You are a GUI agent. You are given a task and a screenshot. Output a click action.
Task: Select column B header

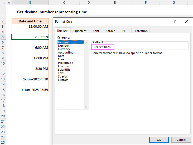pos(30,2)
